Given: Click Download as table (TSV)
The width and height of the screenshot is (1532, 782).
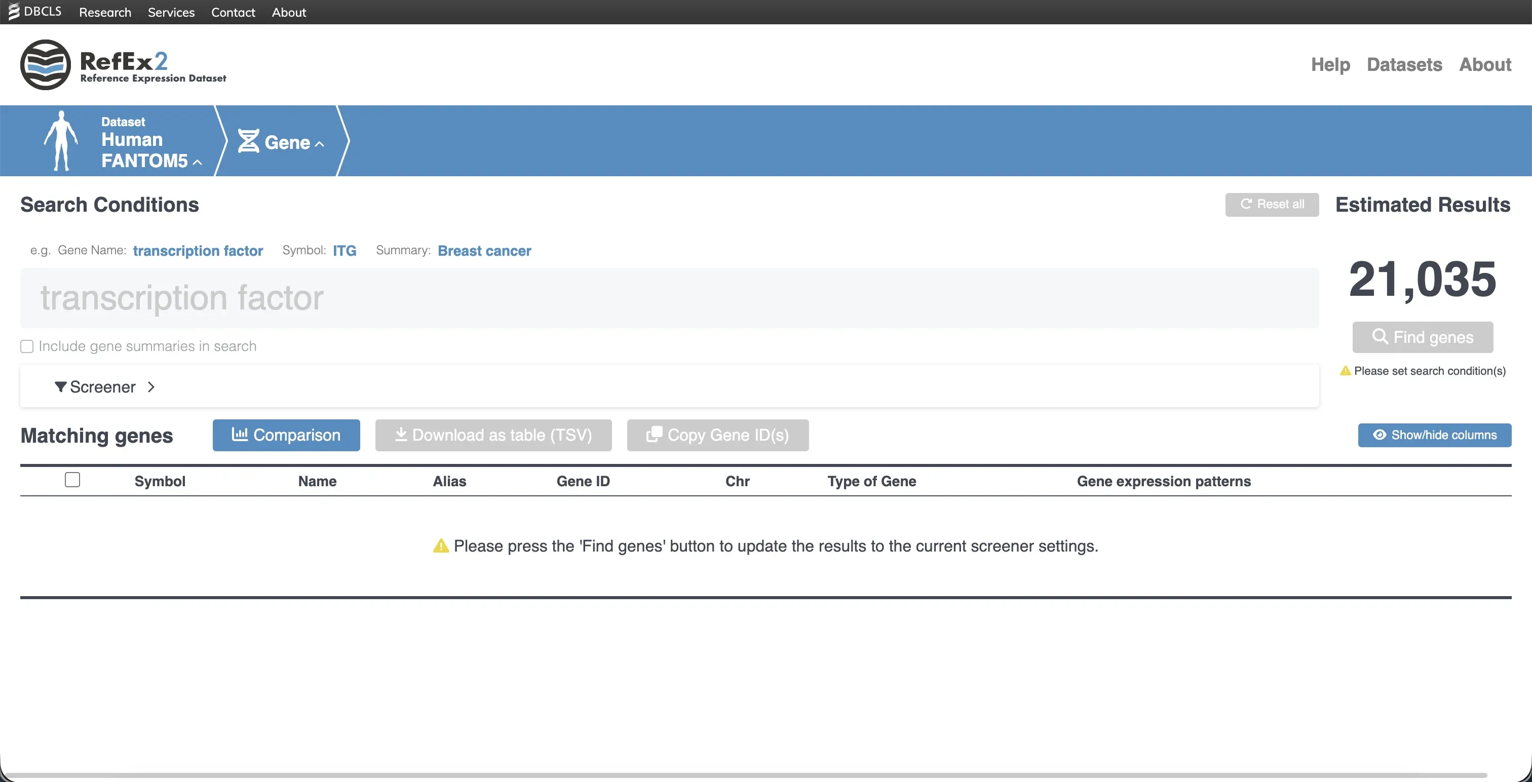Looking at the screenshot, I should [x=493, y=435].
